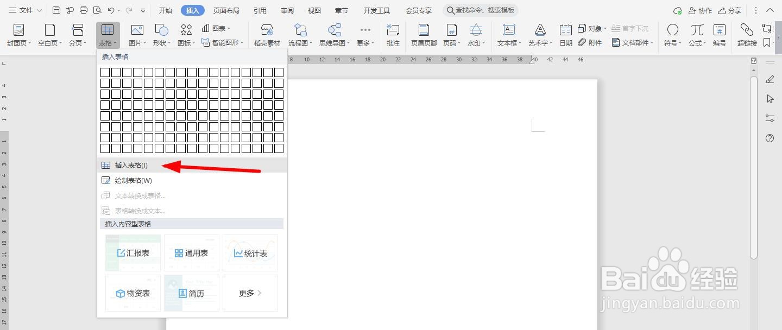Insert a chart (图表)
The width and height of the screenshot is (782, 330).
pos(216,28)
